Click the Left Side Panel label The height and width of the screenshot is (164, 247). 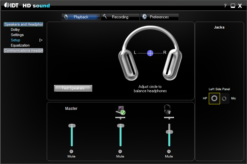[x=219, y=89]
